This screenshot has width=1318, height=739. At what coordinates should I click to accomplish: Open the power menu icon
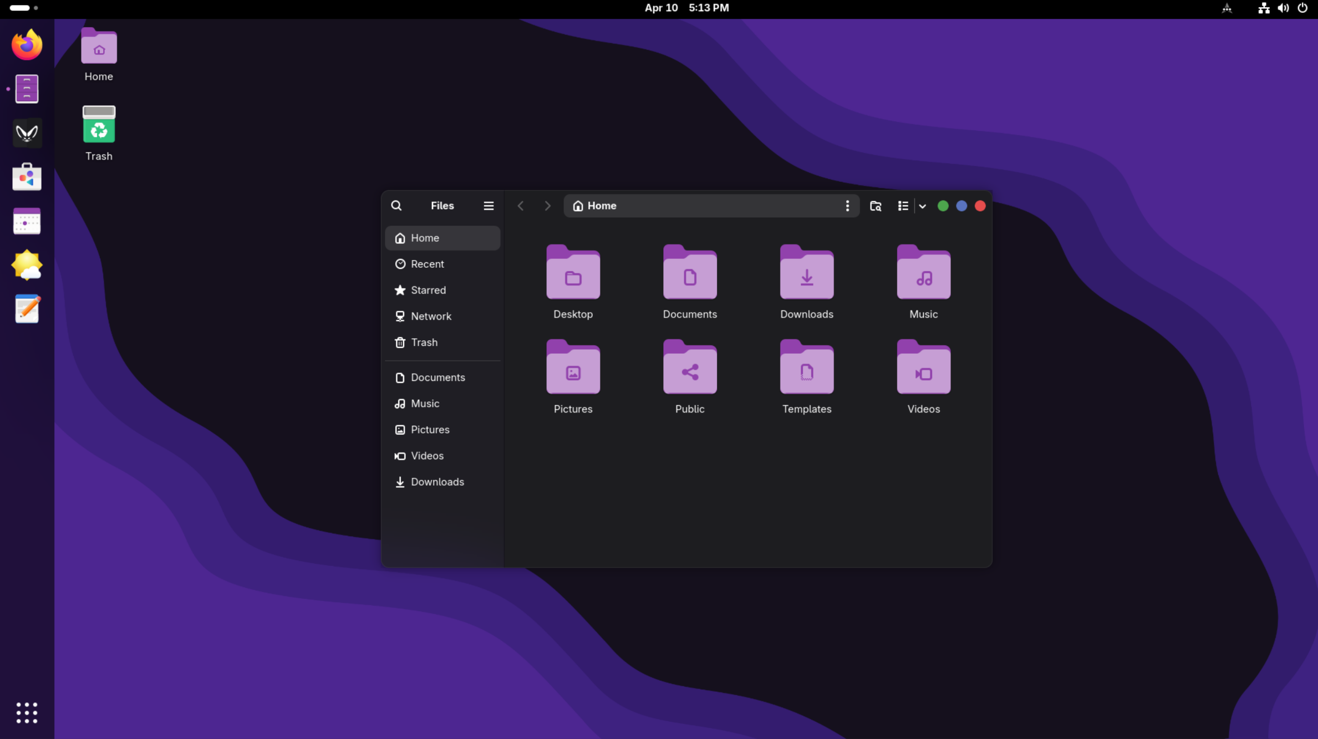pos(1302,8)
